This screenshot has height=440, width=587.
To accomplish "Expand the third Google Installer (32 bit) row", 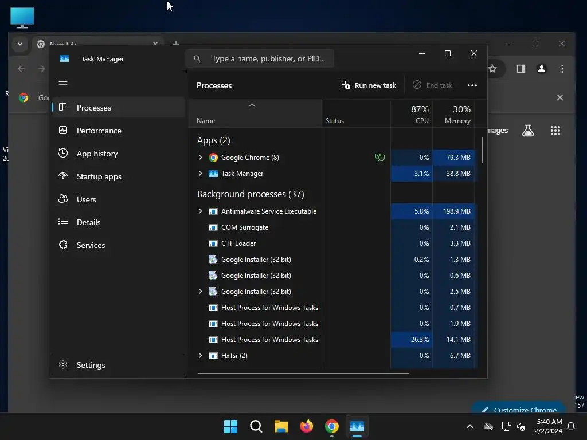I will tap(200, 291).
